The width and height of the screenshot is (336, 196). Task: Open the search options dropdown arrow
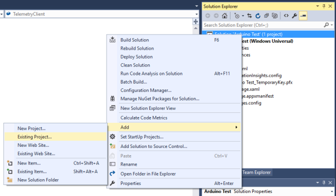click(x=332, y=25)
